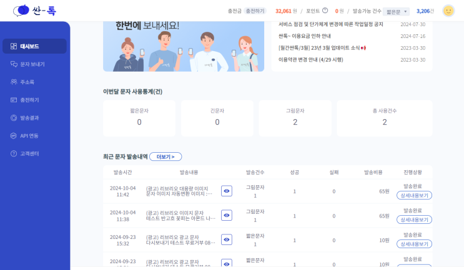Screen dimensions: 464x270
Task: Open notice [월간싼톡/3월] 23년 3월 업데이트 소식
Action: click(x=322, y=48)
